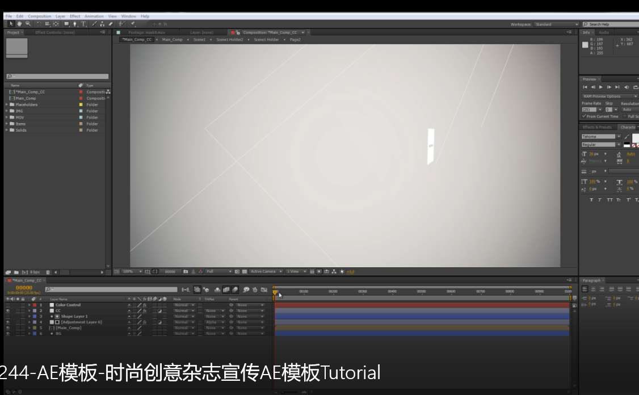Open the Composition menu
This screenshot has width=639, height=395.
point(40,16)
